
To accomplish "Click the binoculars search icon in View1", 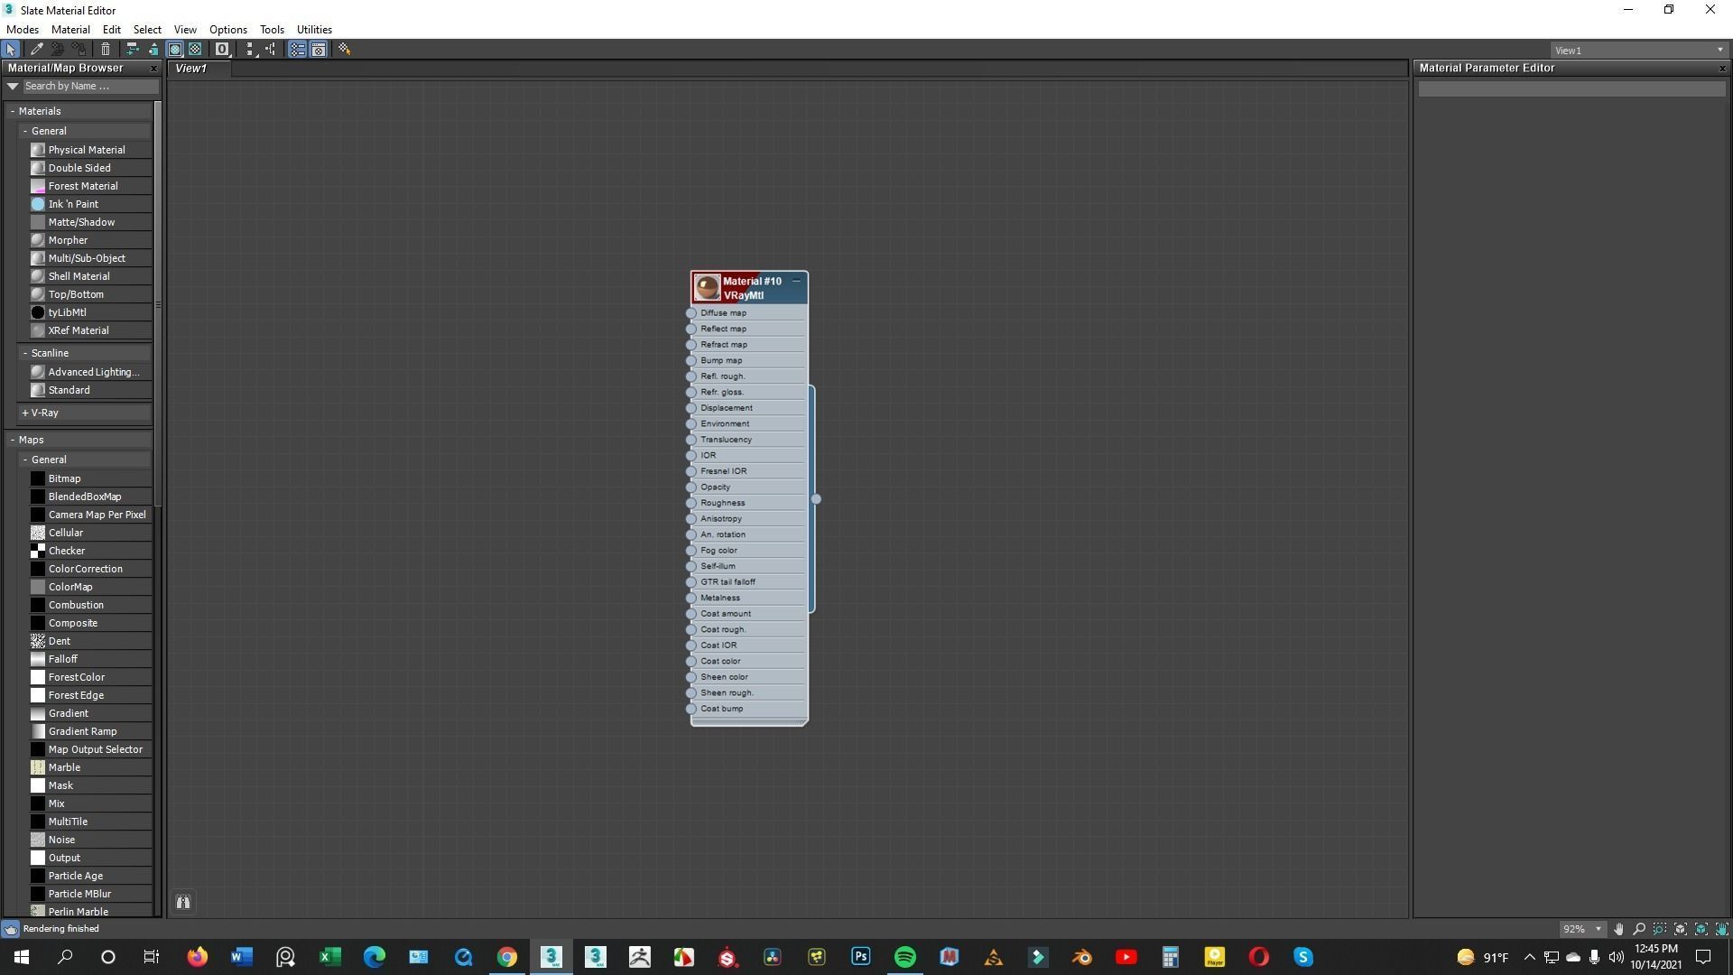I will 183,902.
